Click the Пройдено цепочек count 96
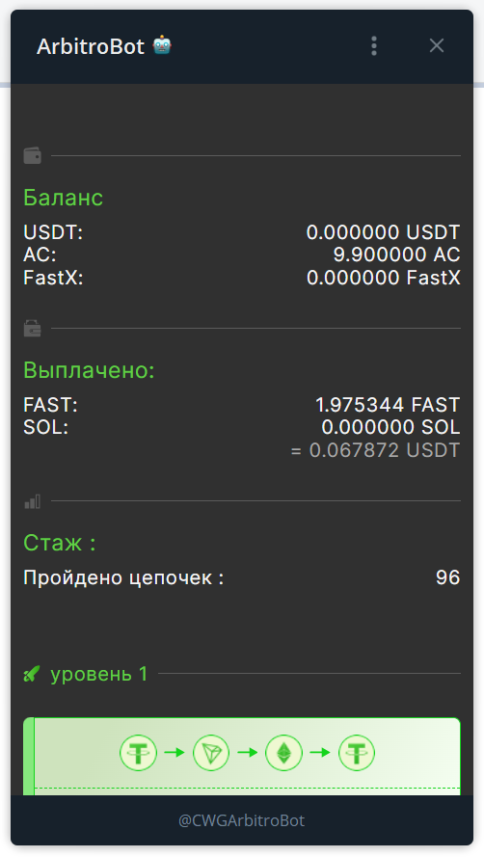Image resolution: width=484 pixels, height=857 pixels. 448,577
